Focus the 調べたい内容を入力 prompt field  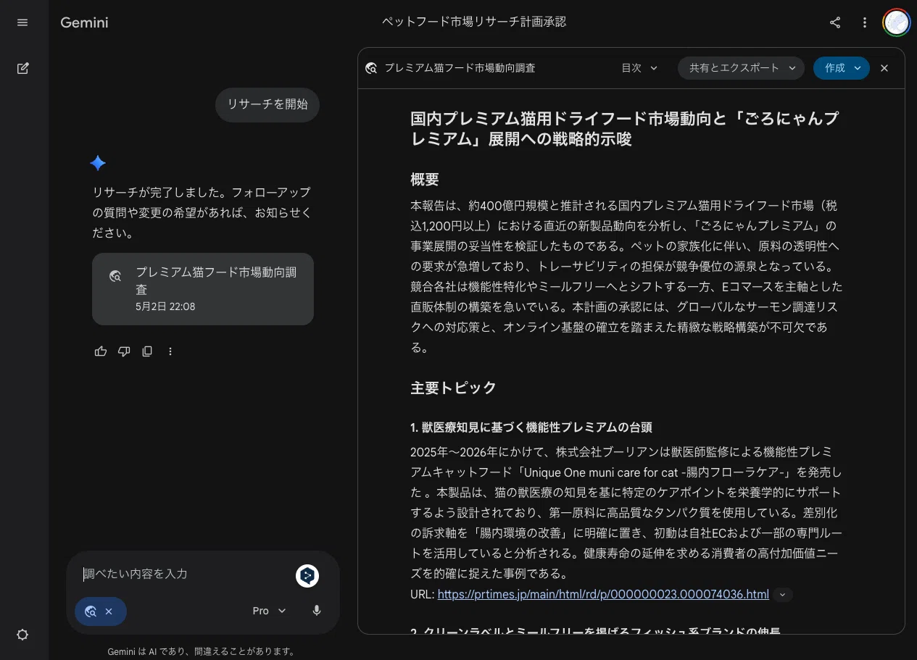186,574
